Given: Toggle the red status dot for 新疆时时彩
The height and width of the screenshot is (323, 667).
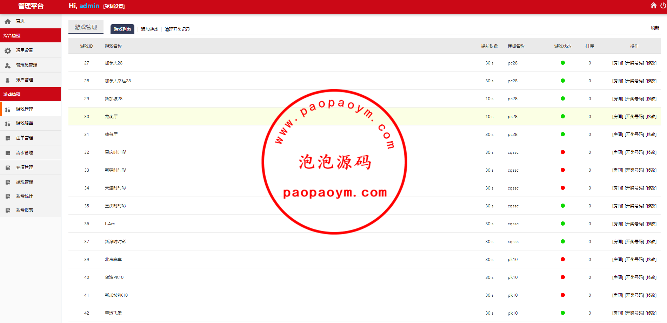Looking at the screenshot, I should click(x=563, y=170).
